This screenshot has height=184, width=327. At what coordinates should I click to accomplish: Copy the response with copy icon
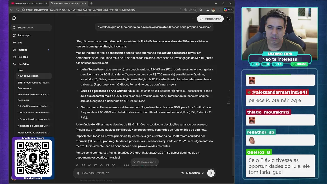[x=95, y=165]
